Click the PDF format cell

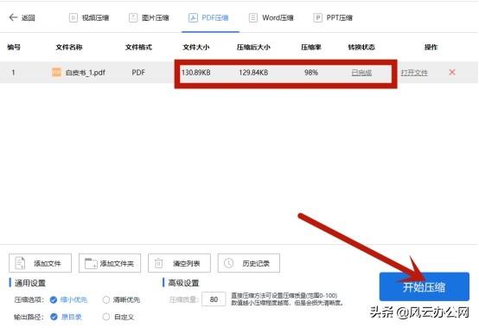(138, 73)
